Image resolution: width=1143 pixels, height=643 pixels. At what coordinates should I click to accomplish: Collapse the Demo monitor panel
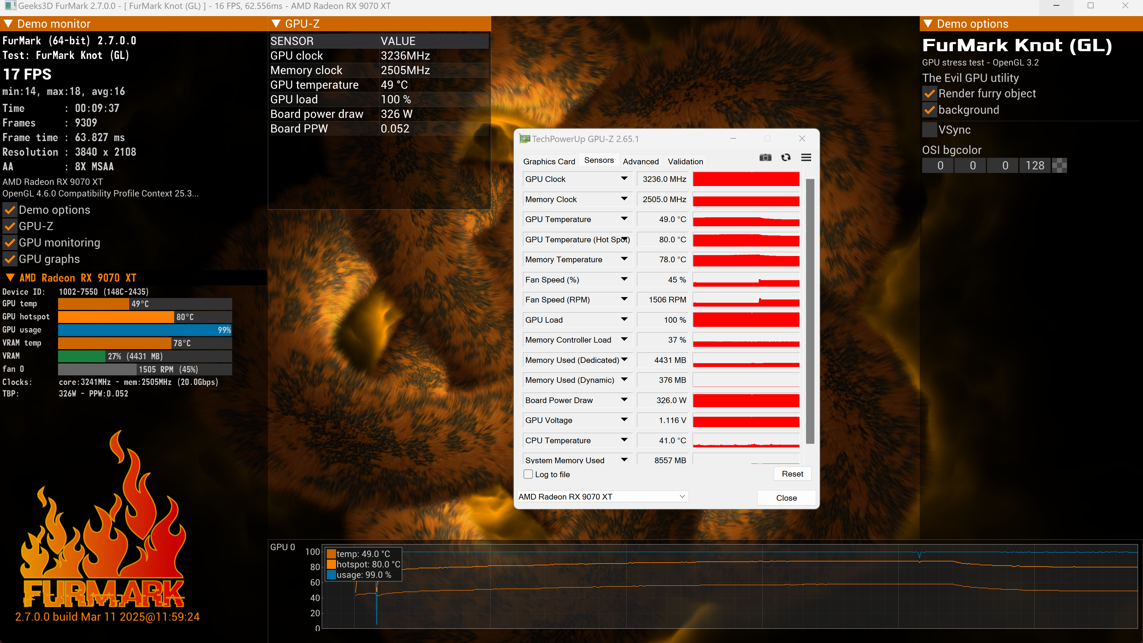pos(8,24)
